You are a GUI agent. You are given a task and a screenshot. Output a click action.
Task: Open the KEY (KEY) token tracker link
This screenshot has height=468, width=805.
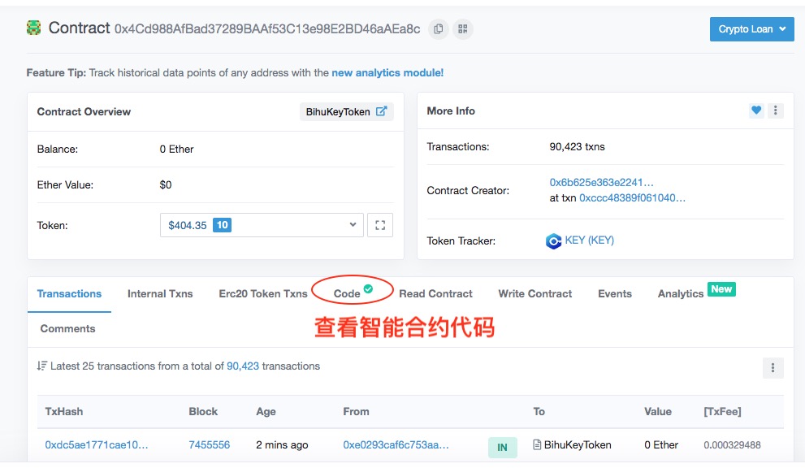pyautogui.click(x=590, y=240)
